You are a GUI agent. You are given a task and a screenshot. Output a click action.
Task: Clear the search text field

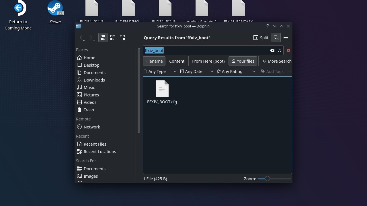click(x=272, y=50)
